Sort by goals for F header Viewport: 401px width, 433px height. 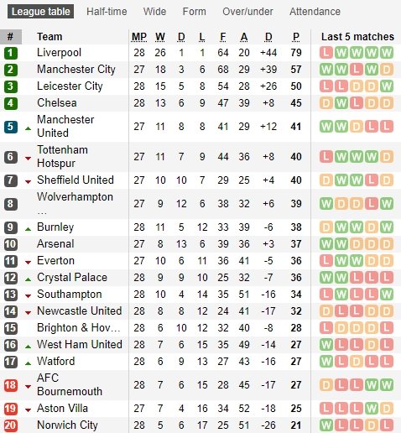pyautogui.click(x=223, y=37)
